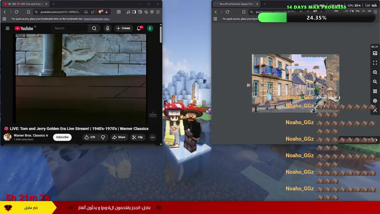
Task: Click the YouTube search field
Action: click(70, 28)
